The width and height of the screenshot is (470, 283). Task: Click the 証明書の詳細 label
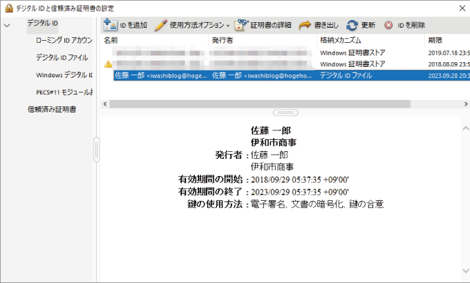[x=271, y=25]
